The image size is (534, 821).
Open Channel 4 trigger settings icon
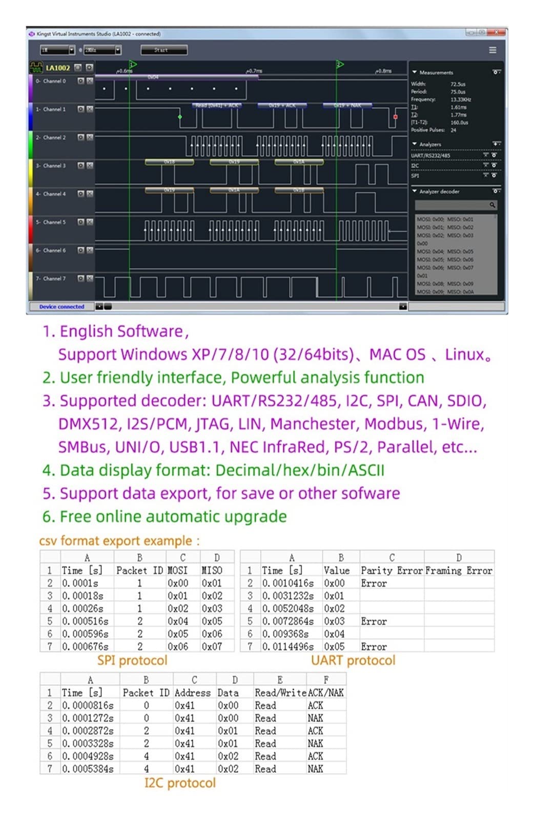[x=80, y=194]
